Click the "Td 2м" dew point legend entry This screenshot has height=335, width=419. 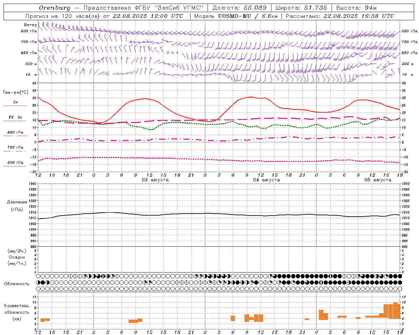click(15, 117)
